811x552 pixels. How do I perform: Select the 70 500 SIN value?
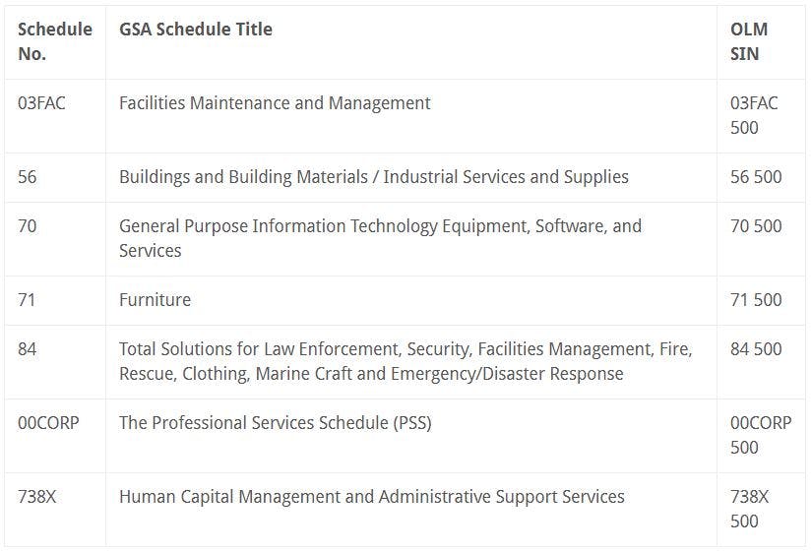click(756, 226)
